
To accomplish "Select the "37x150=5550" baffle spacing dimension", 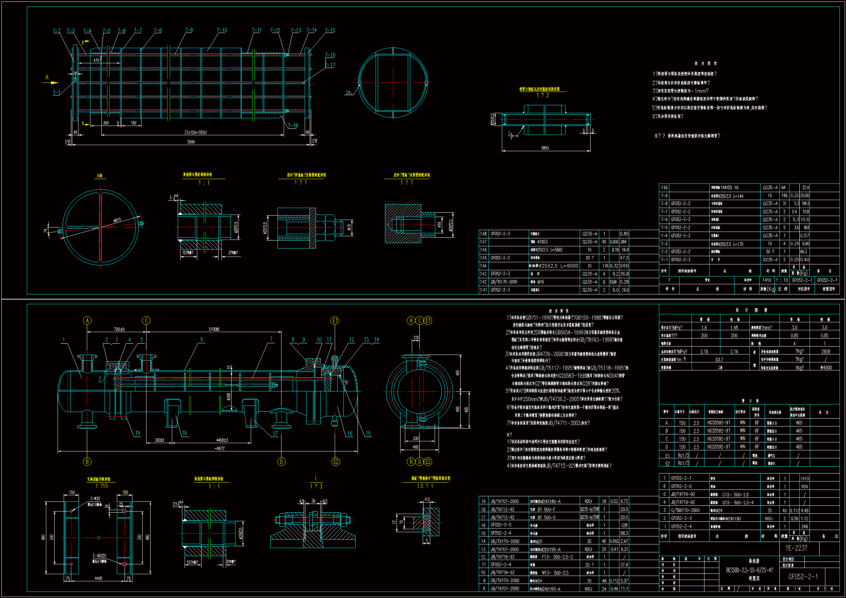I will pyautogui.click(x=195, y=132).
